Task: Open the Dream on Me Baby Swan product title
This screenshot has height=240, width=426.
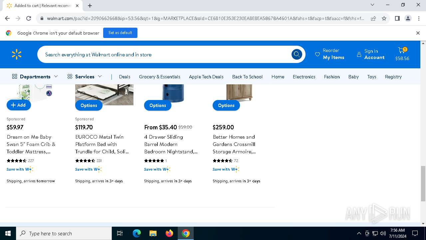Action: [31, 144]
